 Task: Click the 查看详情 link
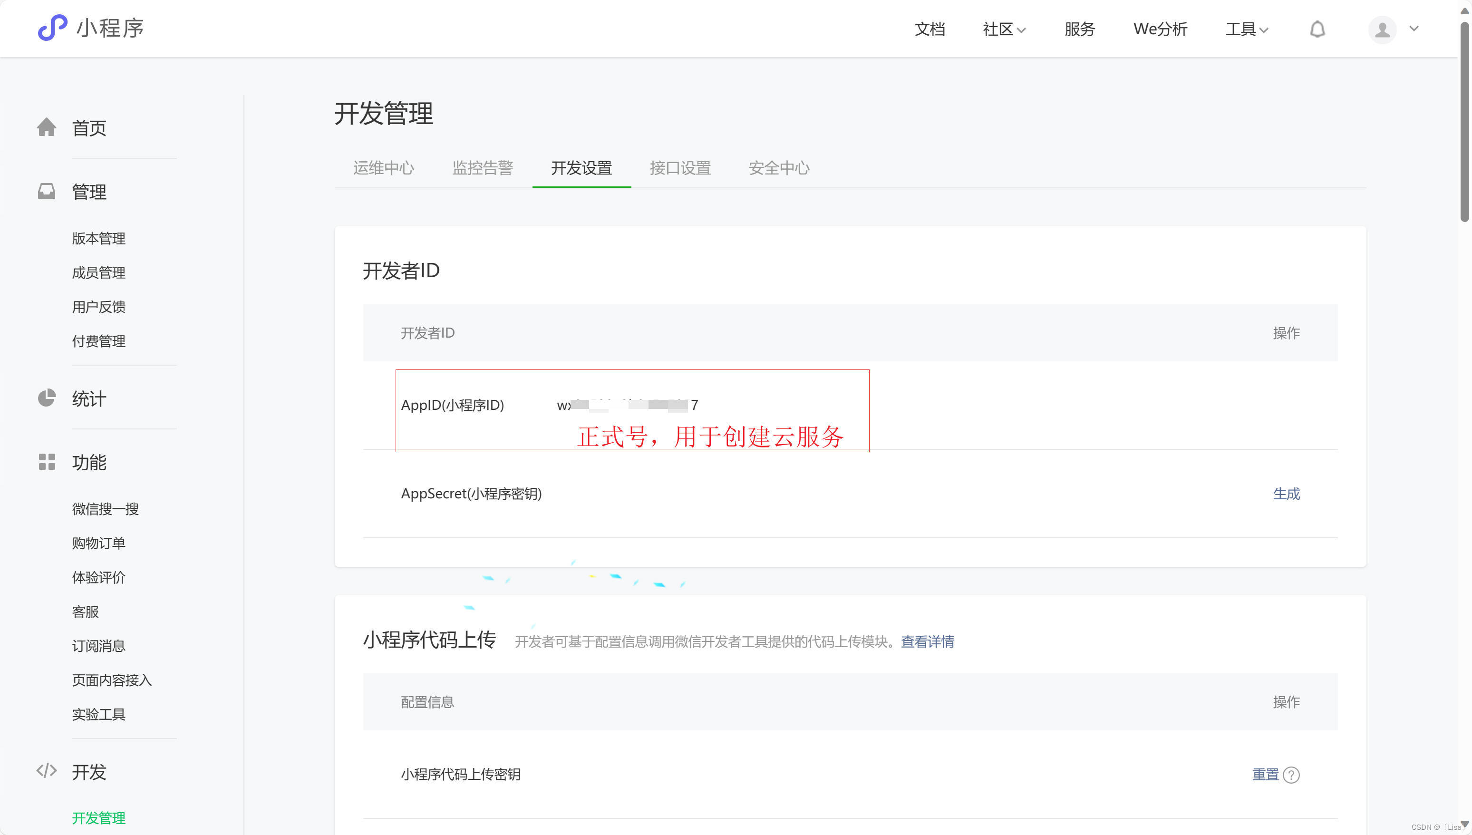point(927,642)
